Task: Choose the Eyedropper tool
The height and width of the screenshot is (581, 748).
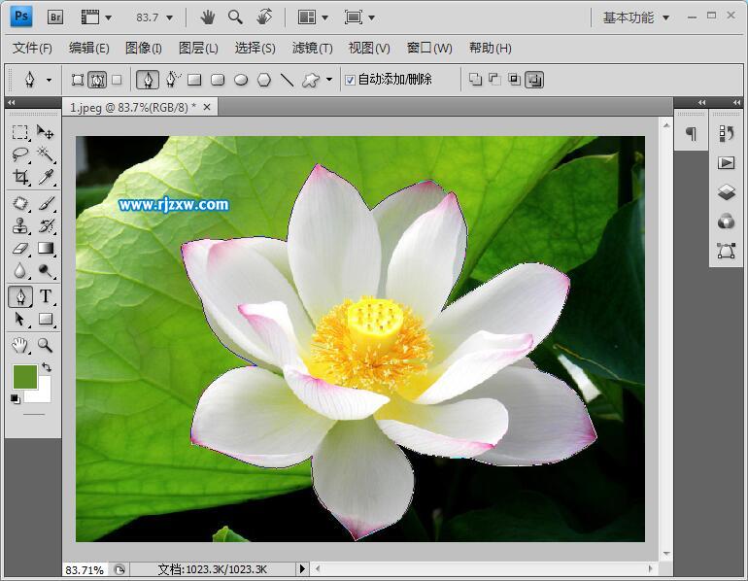Action: click(46, 178)
